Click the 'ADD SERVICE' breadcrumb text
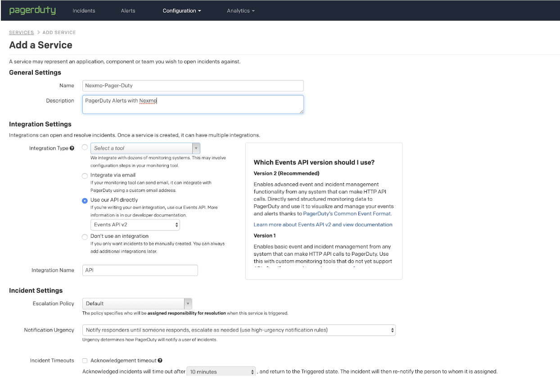Screen dimensions: 560x382 coord(59,32)
